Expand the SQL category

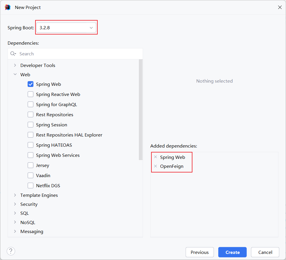click(15, 213)
